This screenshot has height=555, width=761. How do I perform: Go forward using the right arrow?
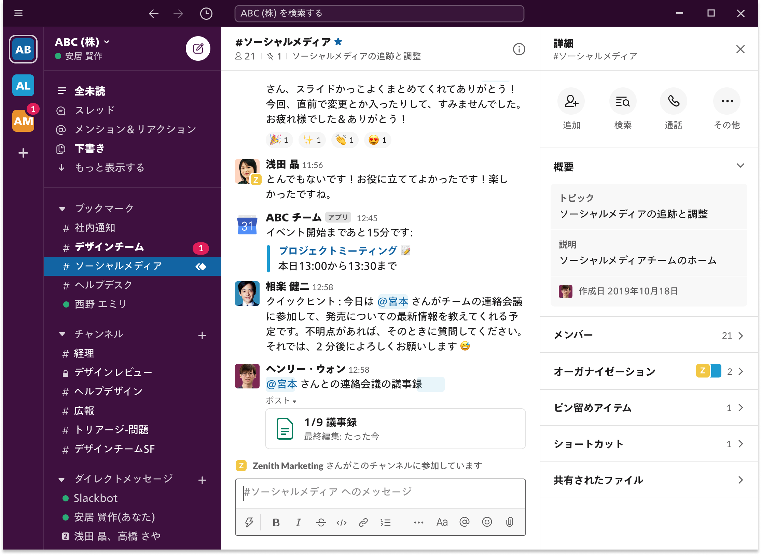pos(178,14)
